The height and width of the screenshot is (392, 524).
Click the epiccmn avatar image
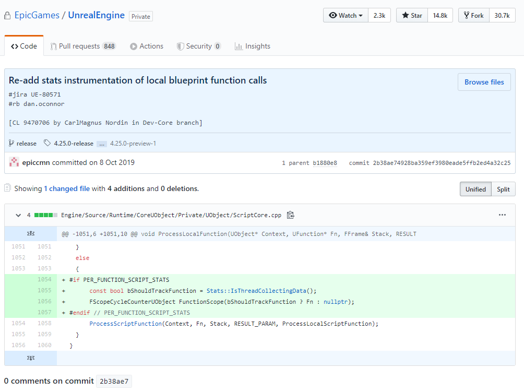click(x=14, y=162)
